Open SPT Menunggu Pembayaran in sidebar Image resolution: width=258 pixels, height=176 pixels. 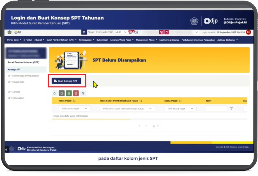click(x=23, y=76)
